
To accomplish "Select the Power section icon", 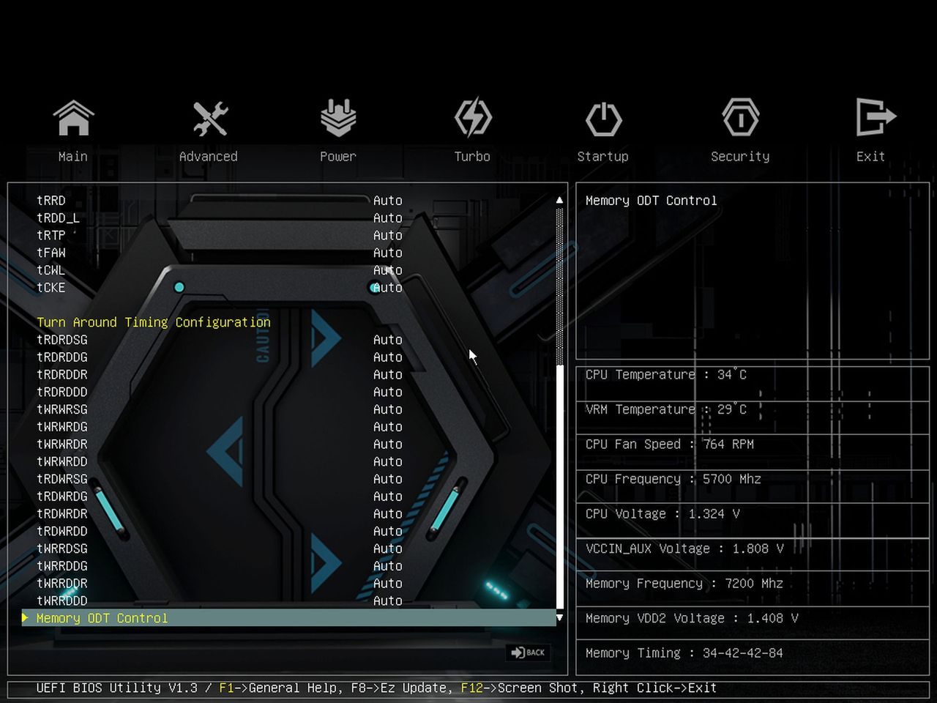I will click(338, 118).
